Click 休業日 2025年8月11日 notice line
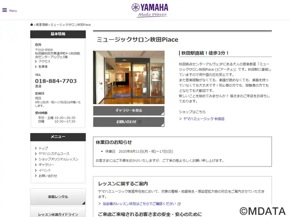 [x=139, y=152]
